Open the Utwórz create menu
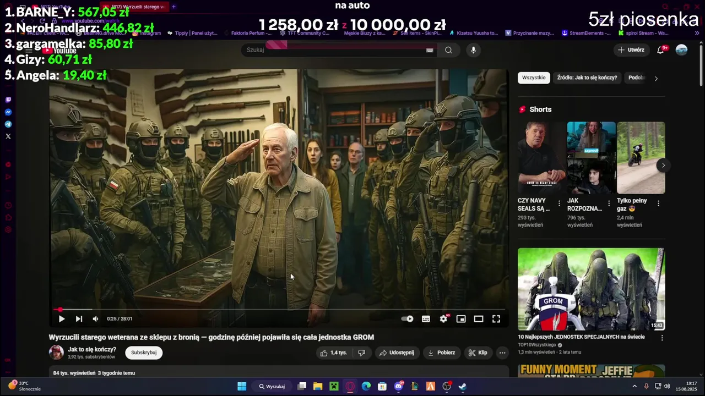The height and width of the screenshot is (396, 705). (631, 50)
